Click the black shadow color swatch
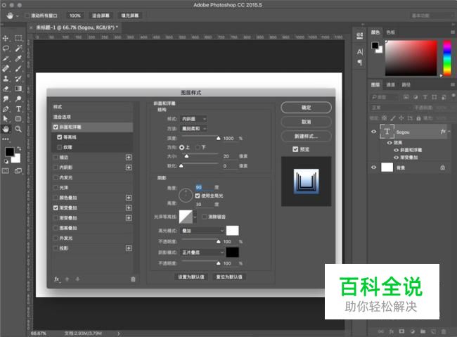 233,252
